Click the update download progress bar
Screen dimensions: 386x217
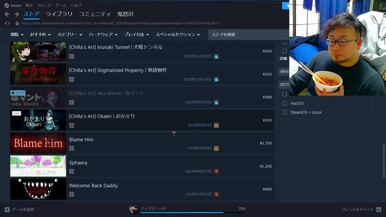[x=193, y=212]
